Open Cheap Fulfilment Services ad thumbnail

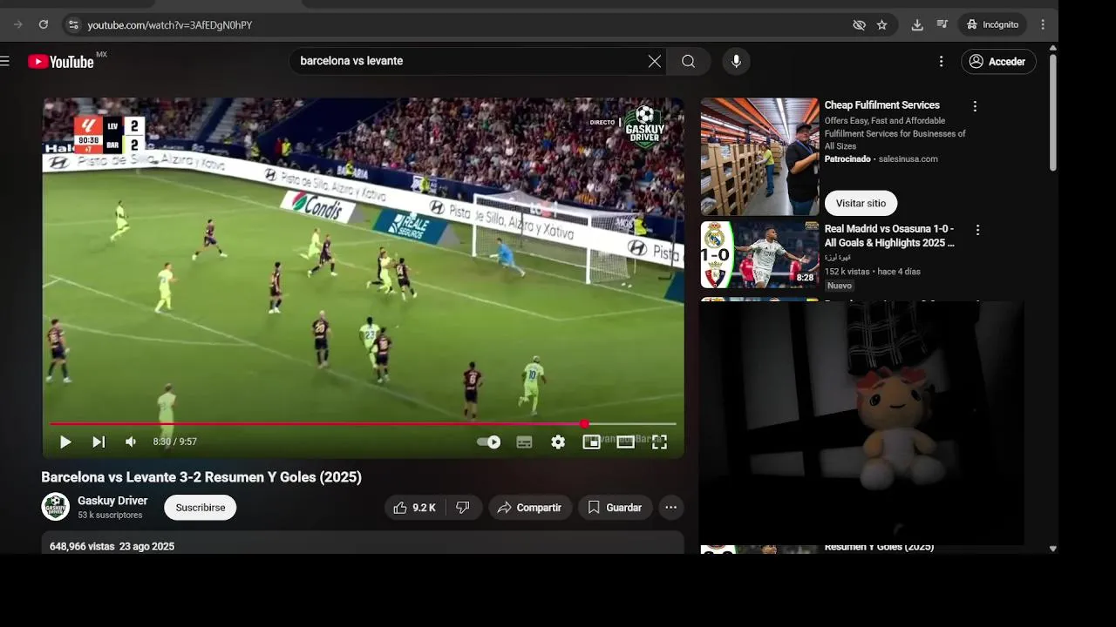[759, 157]
